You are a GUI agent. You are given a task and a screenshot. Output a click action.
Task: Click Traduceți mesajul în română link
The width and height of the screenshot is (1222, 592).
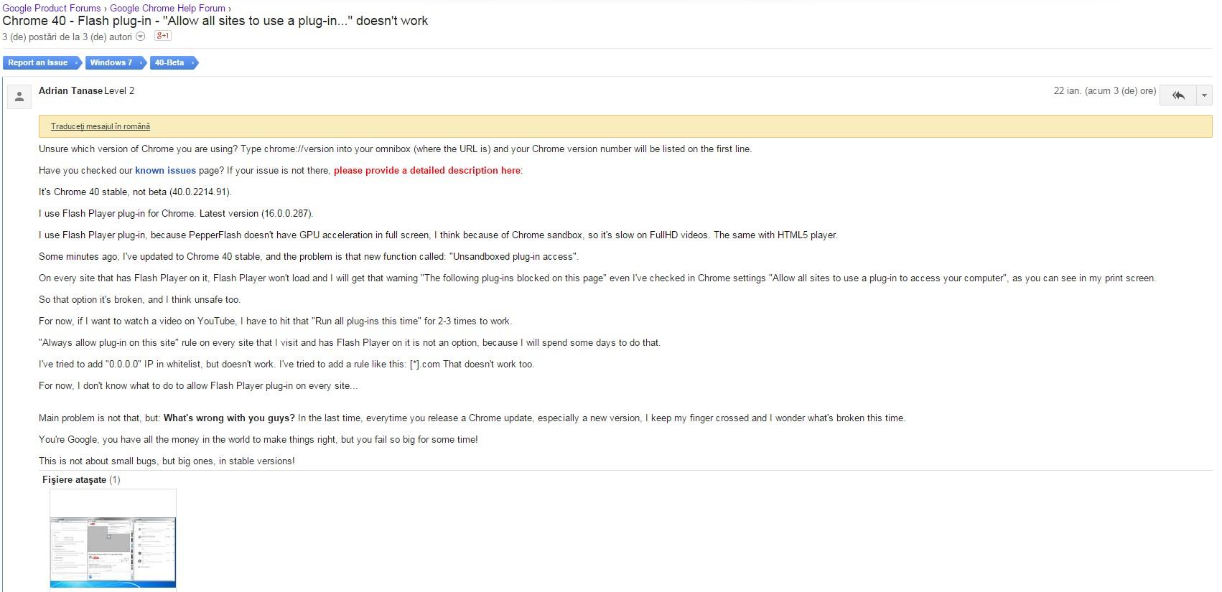[101, 126]
